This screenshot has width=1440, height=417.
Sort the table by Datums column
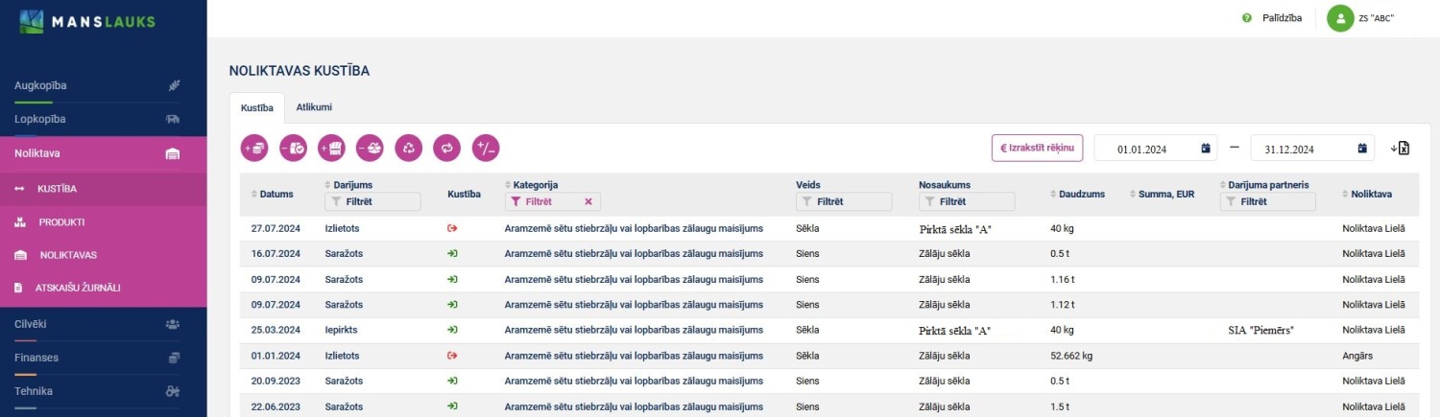[276, 194]
